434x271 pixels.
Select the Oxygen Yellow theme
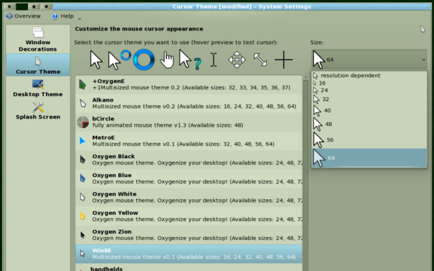click(189, 216)
